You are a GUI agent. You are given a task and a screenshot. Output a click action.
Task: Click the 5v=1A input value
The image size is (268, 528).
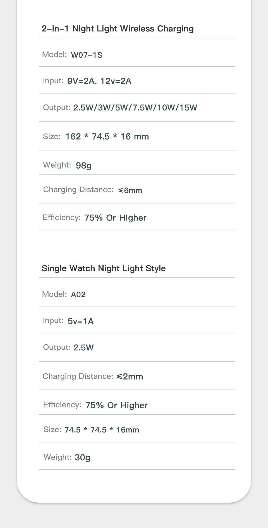pos(81,321)
